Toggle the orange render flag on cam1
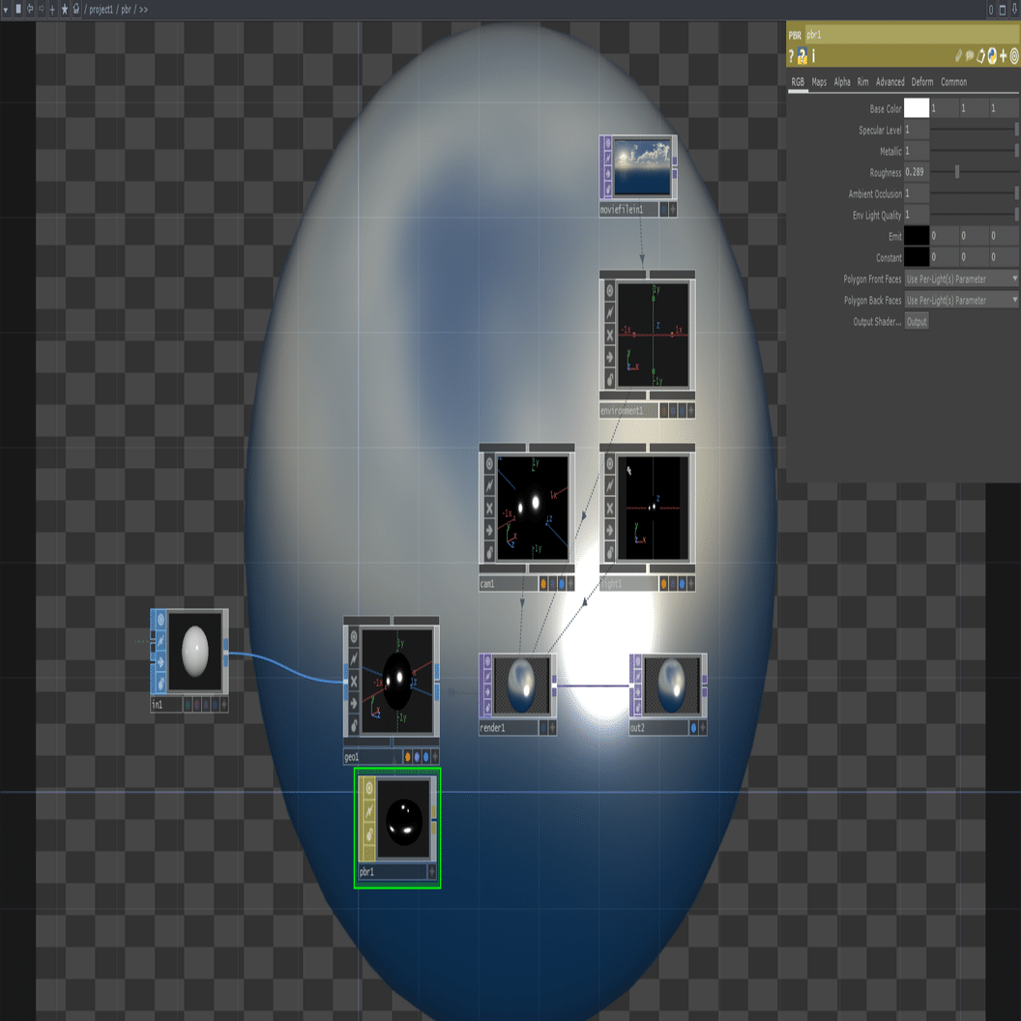This screenshot has width=1021, height=1021. tap(543, 584)
